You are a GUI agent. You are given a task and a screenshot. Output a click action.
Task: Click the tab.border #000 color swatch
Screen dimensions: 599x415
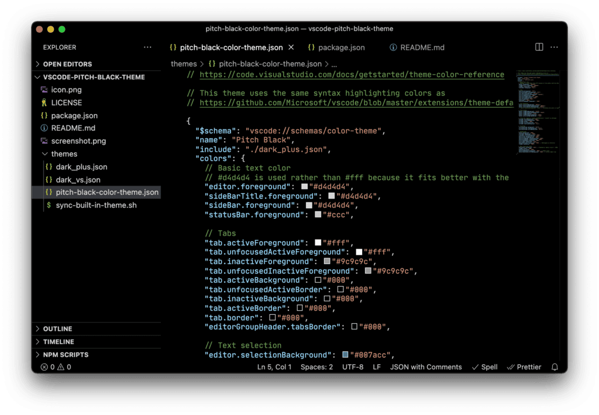tap(273, 318)
